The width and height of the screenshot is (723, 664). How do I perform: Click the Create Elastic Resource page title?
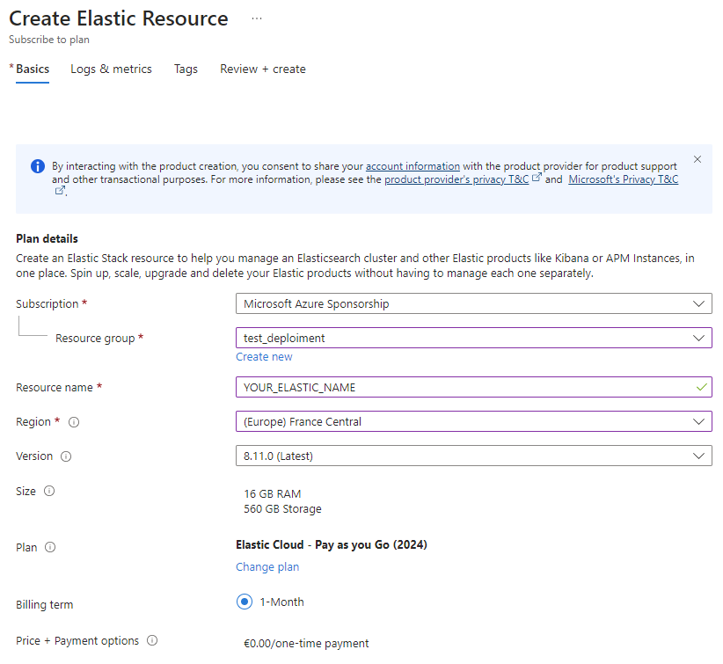click(x=119, y=18)
